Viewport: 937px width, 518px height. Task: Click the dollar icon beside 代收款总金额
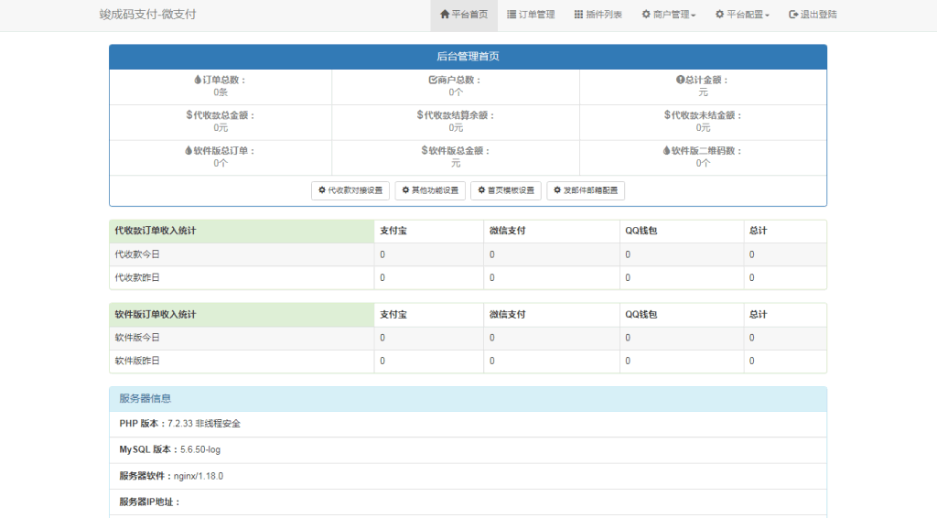(x=188, y=115)
